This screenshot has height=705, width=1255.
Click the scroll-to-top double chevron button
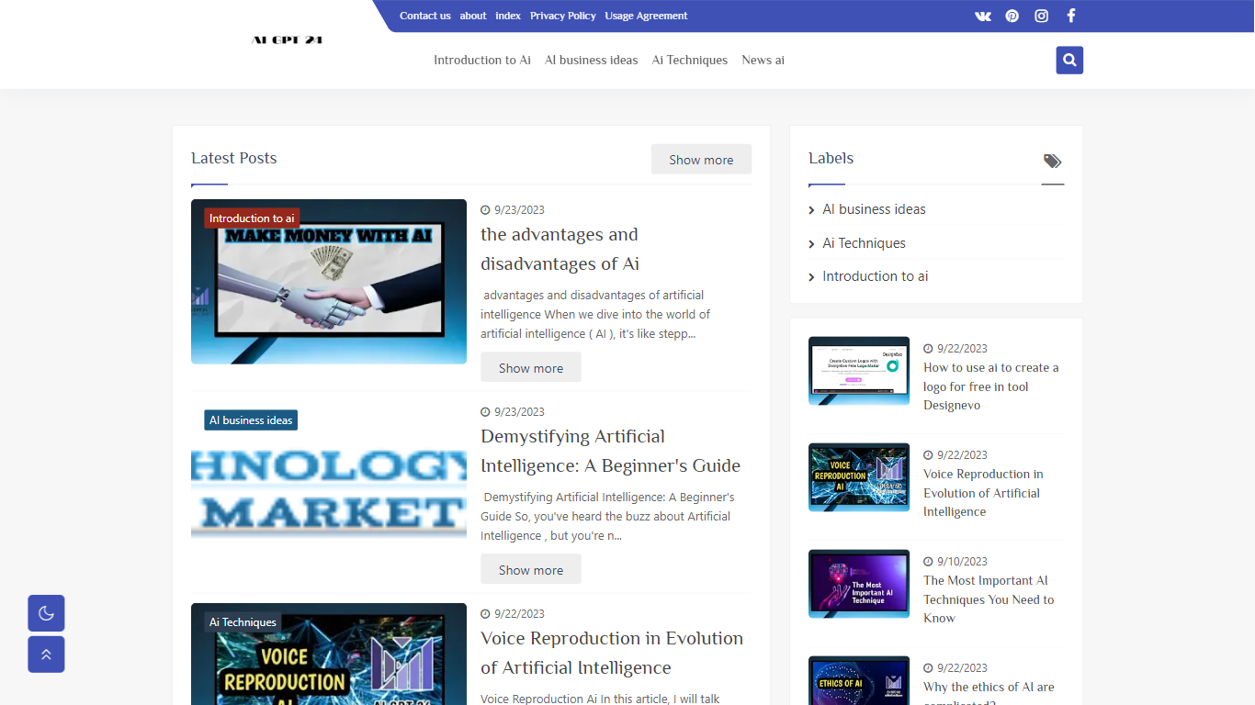46,655
